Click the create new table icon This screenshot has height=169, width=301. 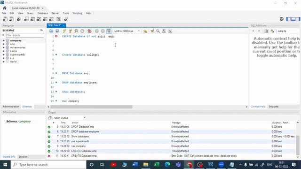pos(32,19)
